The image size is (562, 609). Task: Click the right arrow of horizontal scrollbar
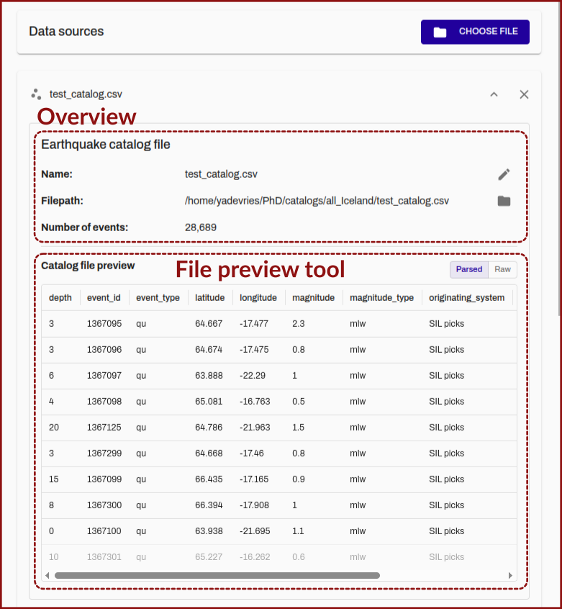click(x=510, y=576)
